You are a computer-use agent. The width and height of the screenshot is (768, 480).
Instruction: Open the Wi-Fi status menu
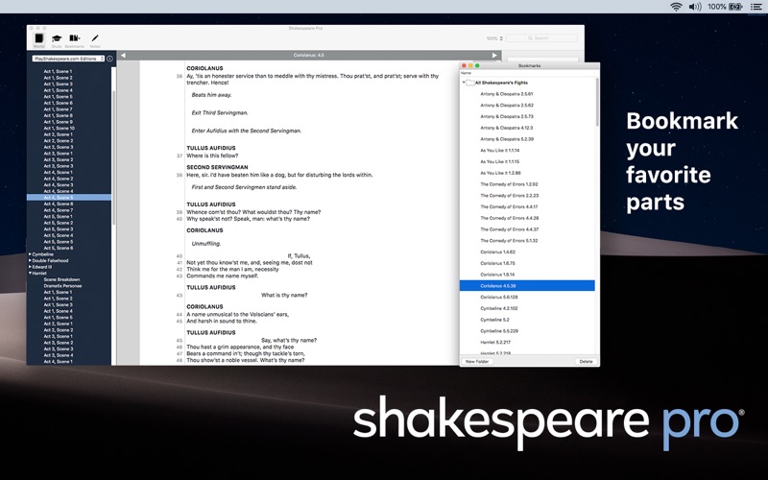[676, 7]
